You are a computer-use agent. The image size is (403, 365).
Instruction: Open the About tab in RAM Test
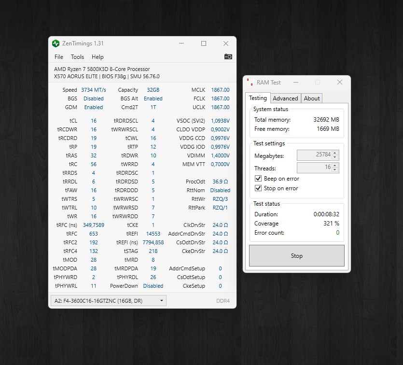pyautogui.click(x=311, y=98)
